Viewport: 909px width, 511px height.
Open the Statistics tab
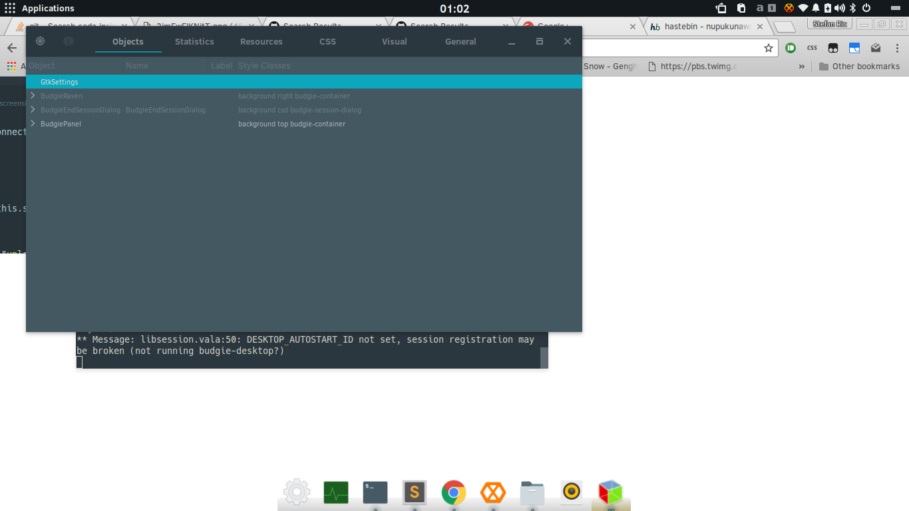(194, 41)
